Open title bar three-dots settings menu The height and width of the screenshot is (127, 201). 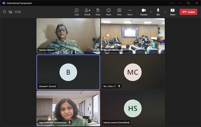tap(172, 3)
